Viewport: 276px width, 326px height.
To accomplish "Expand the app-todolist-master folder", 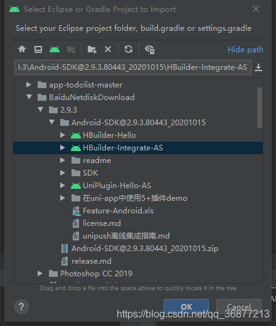I will click(29, 85).
